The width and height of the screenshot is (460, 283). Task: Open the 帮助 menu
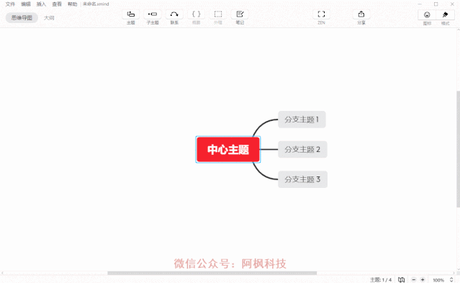(72, 4)
